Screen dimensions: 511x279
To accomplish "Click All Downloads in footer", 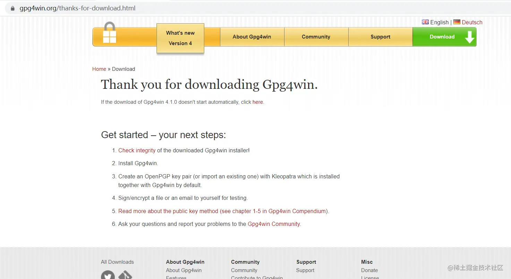I will pos(117,262).
